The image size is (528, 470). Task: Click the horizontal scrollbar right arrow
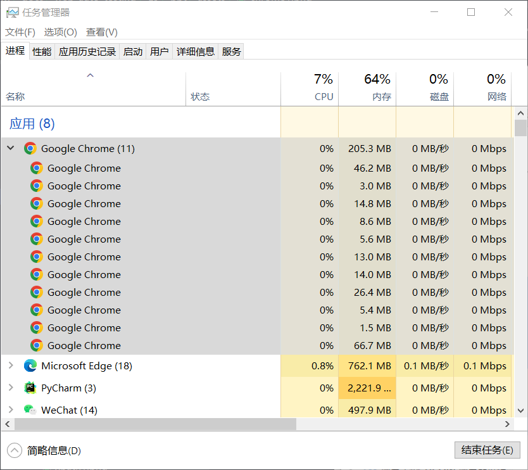click(x=507, y=424)
